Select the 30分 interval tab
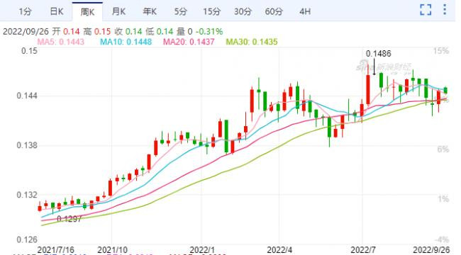The height and width of the screenshot is (255, 461). coord(243,11)
